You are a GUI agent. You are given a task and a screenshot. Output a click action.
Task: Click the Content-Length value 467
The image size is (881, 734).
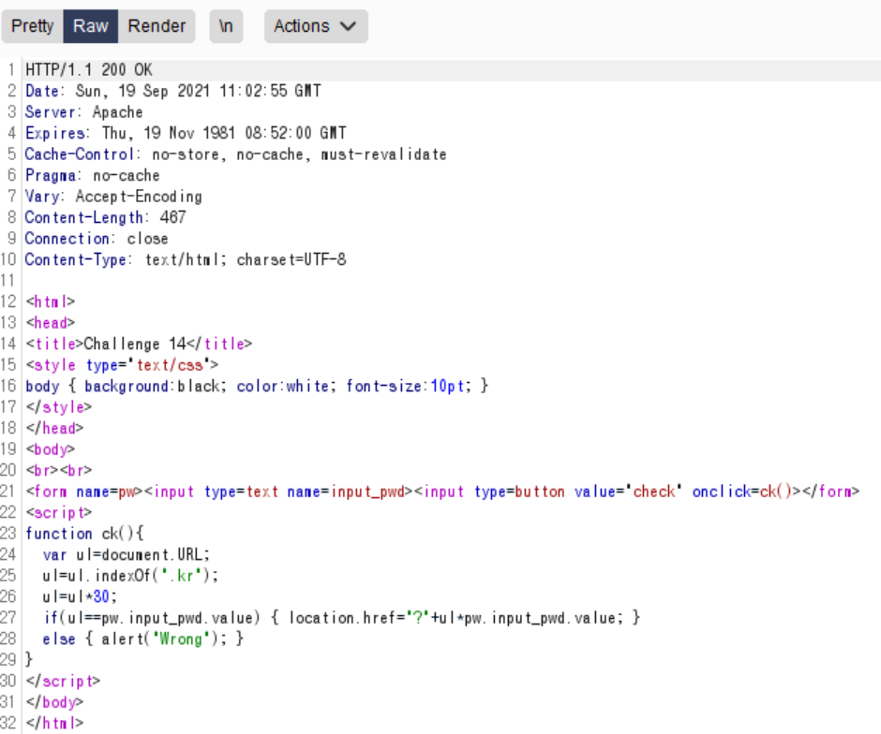(172, 217)
